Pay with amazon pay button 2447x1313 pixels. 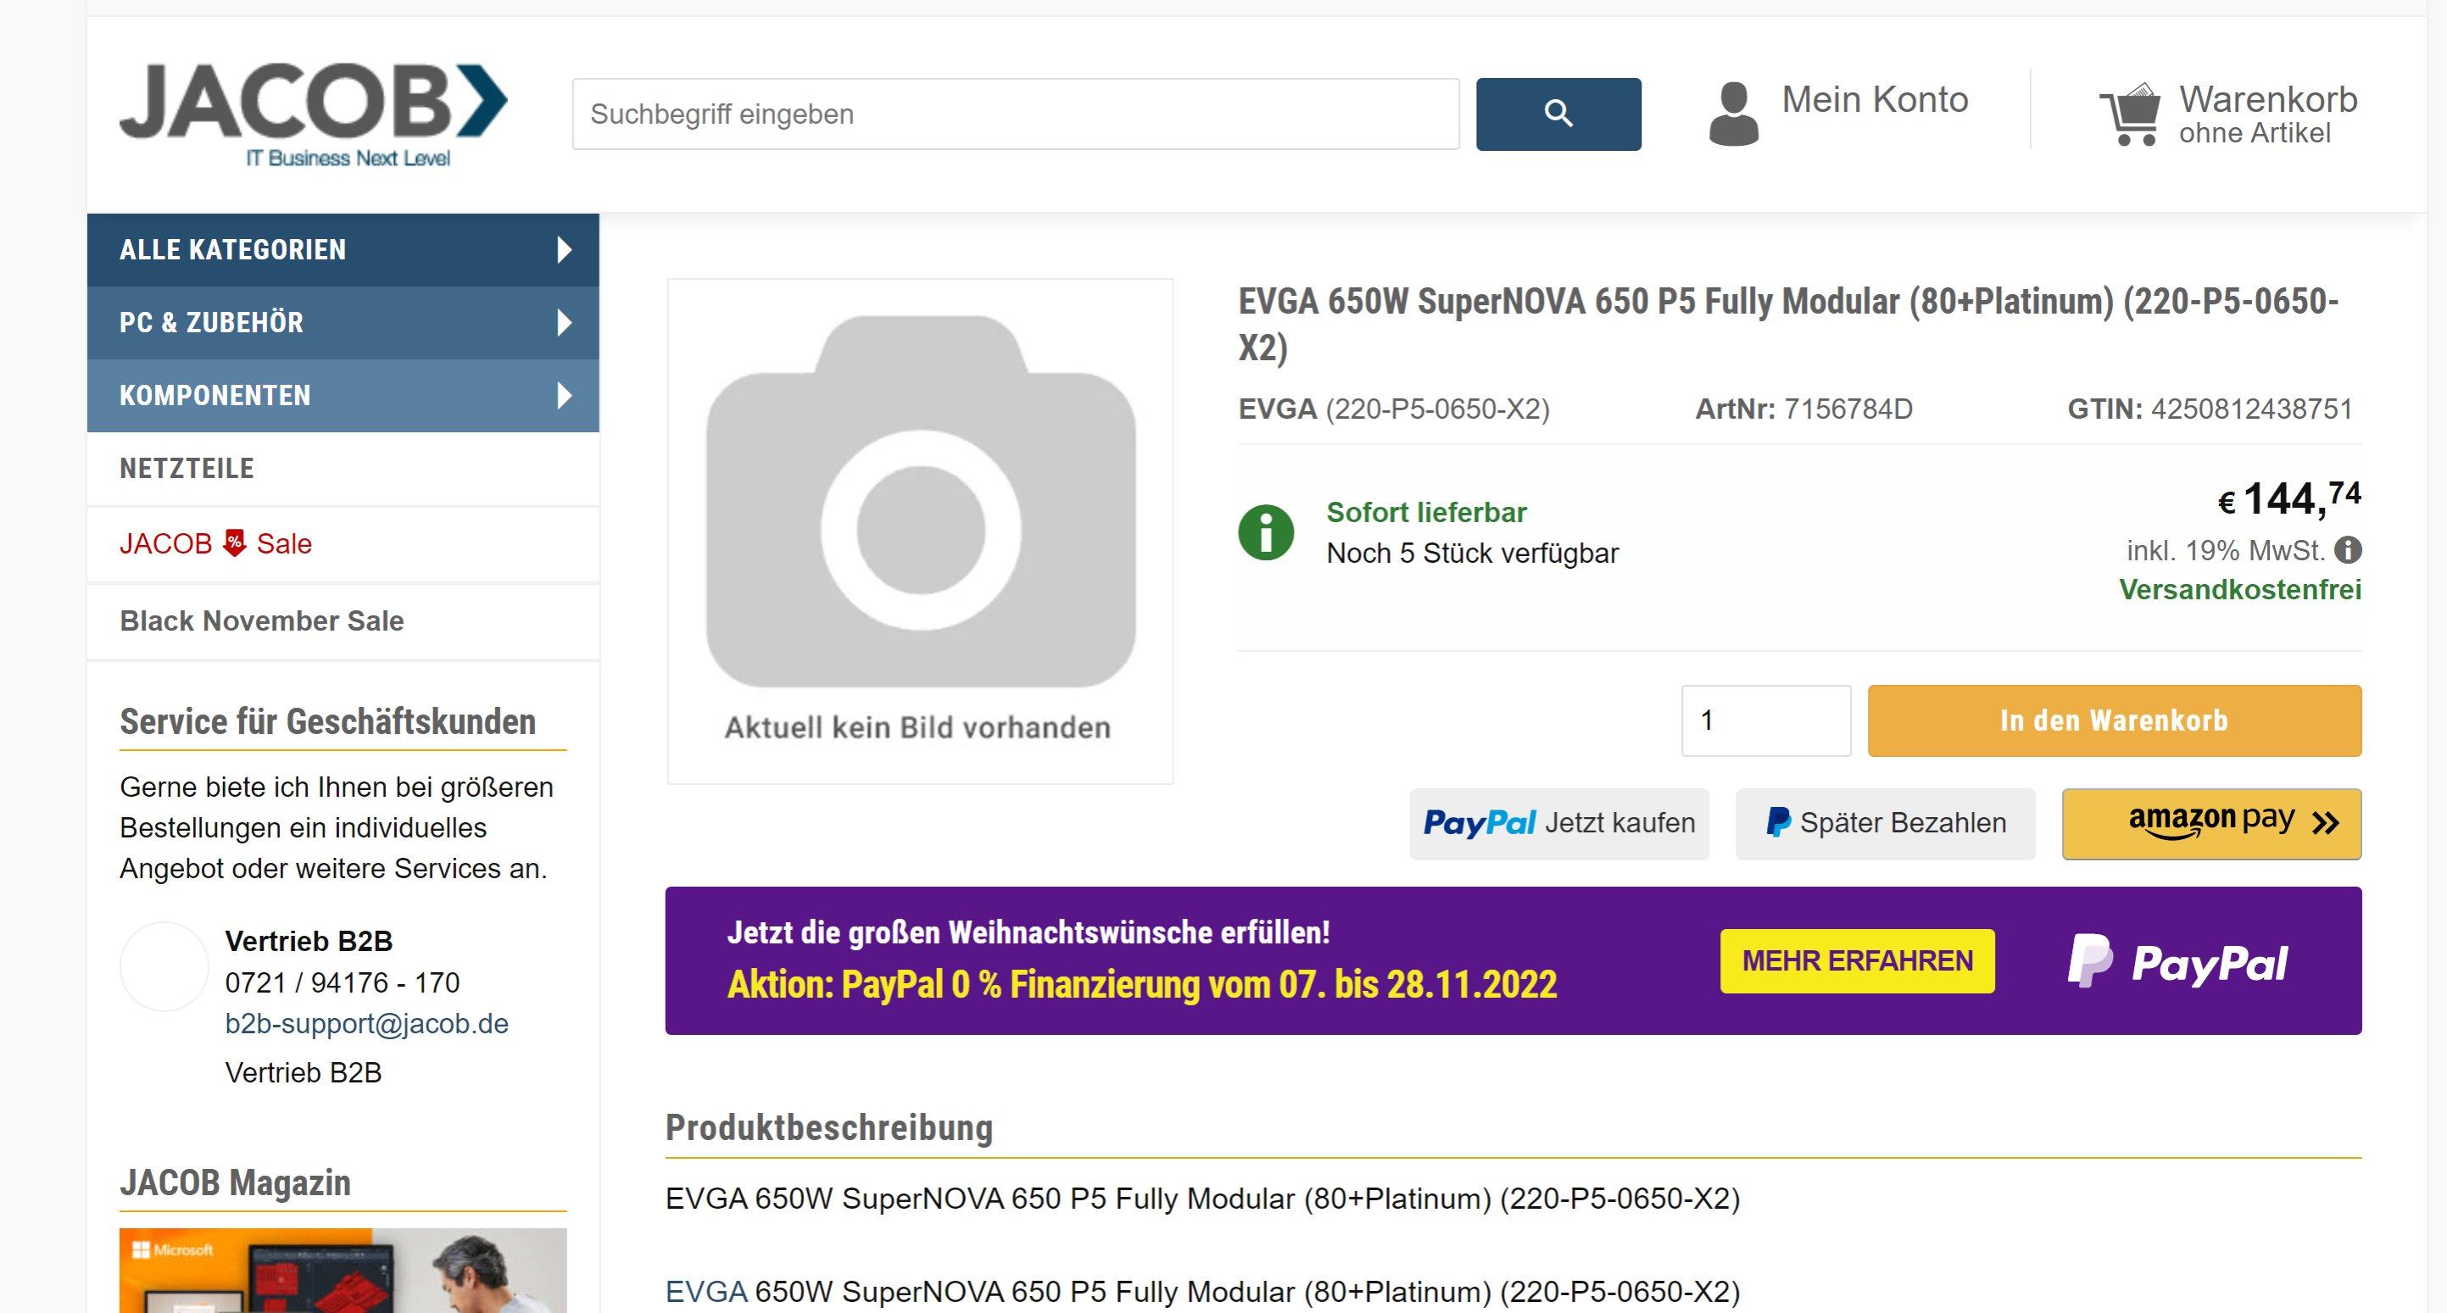pyautogui.click(x=2211, y=824)
